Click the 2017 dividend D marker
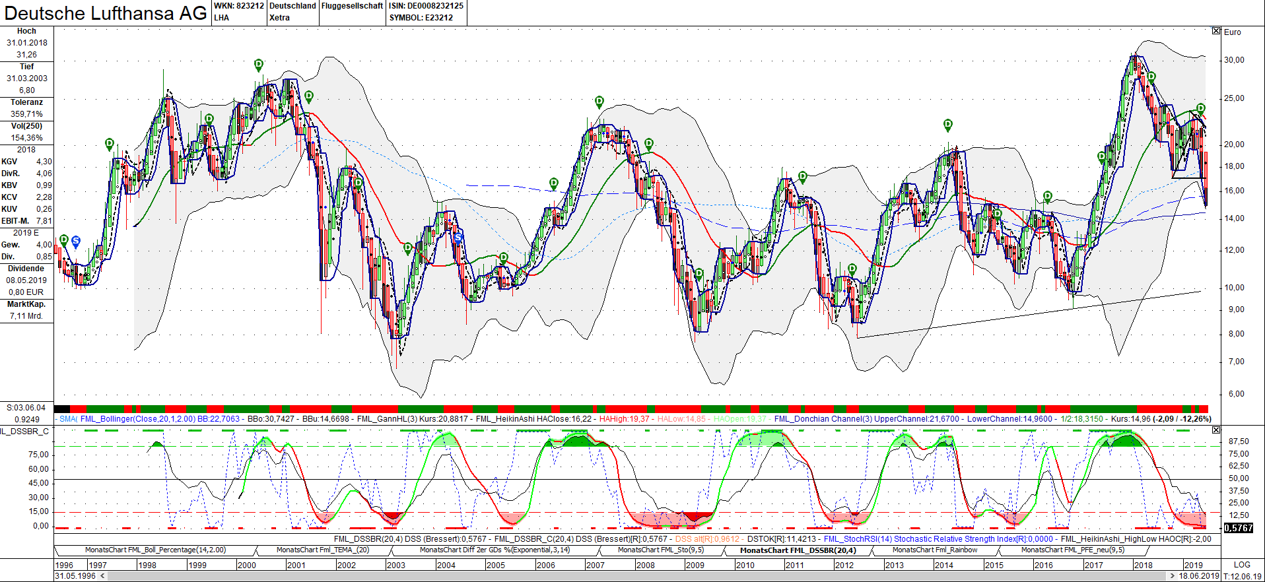Screen dimensions: 1265x582 [x=1102, y=157]
